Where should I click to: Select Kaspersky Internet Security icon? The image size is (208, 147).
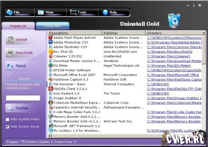tap(51, 108)
